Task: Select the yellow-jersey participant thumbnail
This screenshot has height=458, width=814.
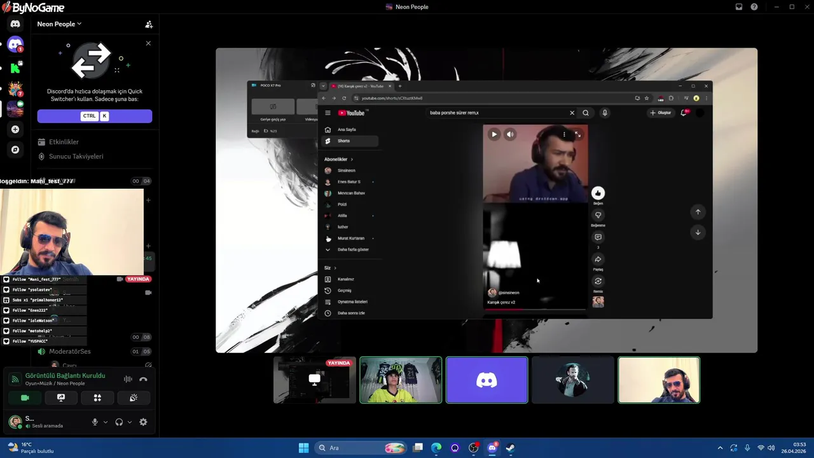Action: pyautogui.click(x=401, y=380)
